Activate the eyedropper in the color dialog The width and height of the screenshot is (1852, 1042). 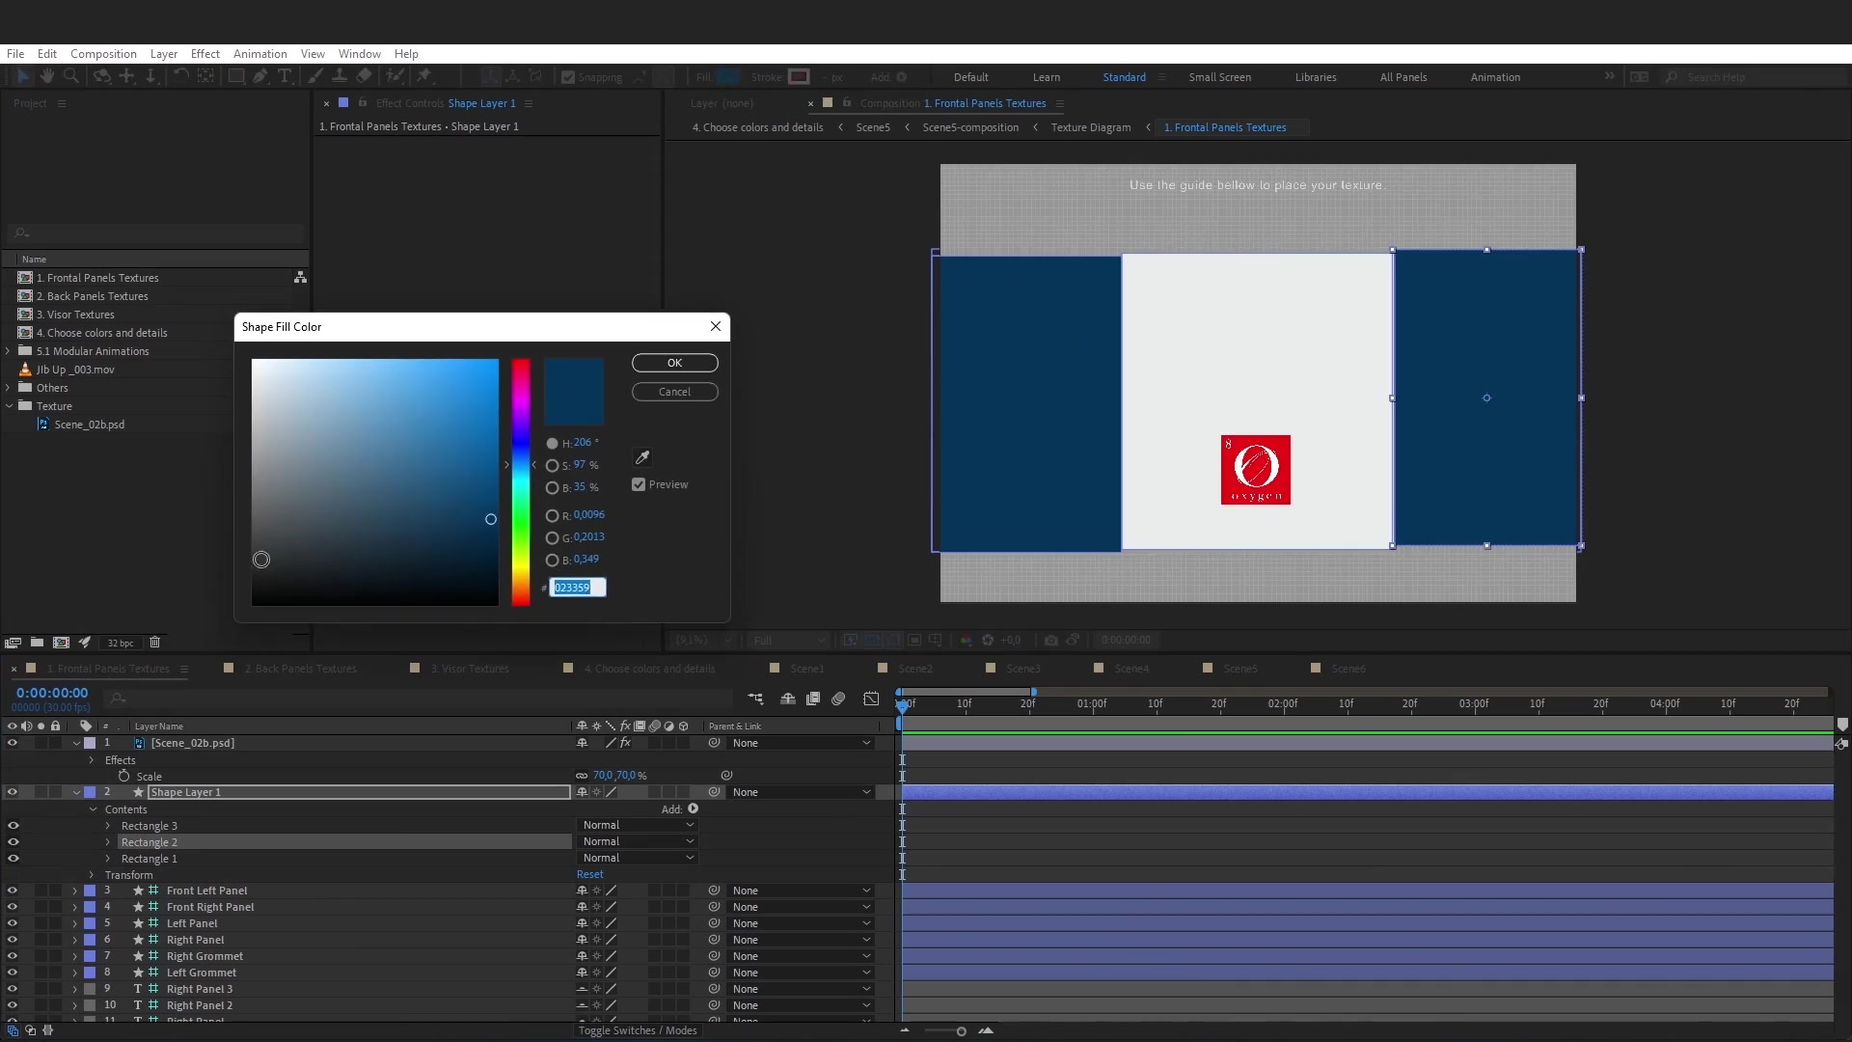642,457
